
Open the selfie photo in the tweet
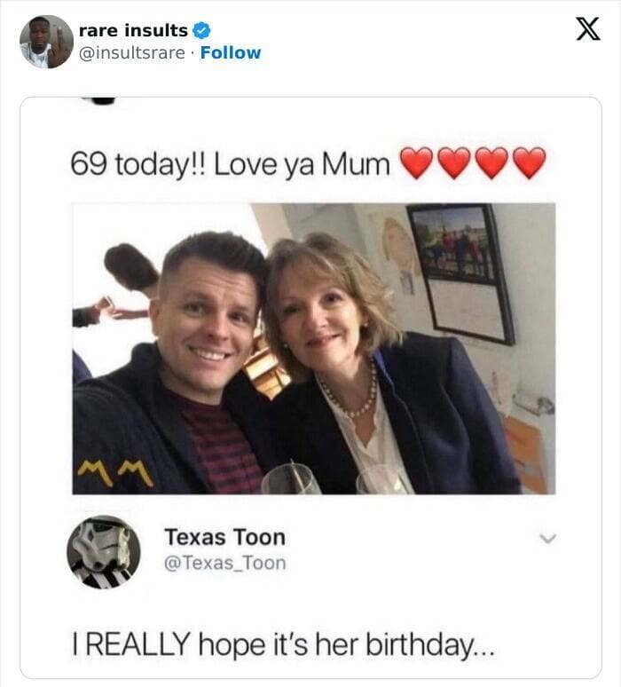pyautogui.click(x=313, y=348)
